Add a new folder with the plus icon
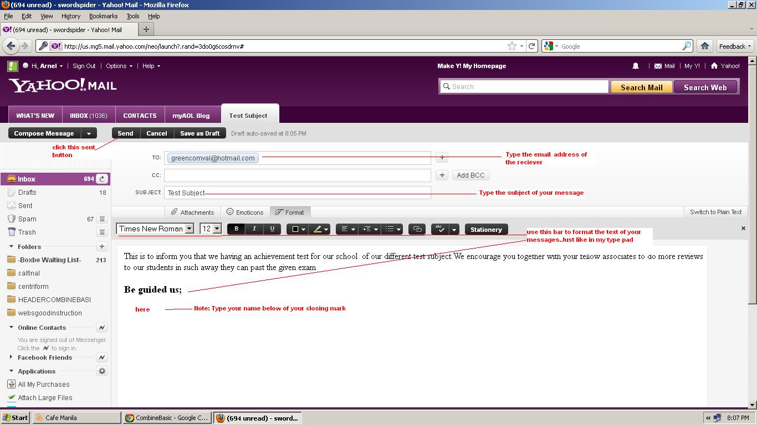This screenshot has width=757, height=425. click(x=102, y=246)
